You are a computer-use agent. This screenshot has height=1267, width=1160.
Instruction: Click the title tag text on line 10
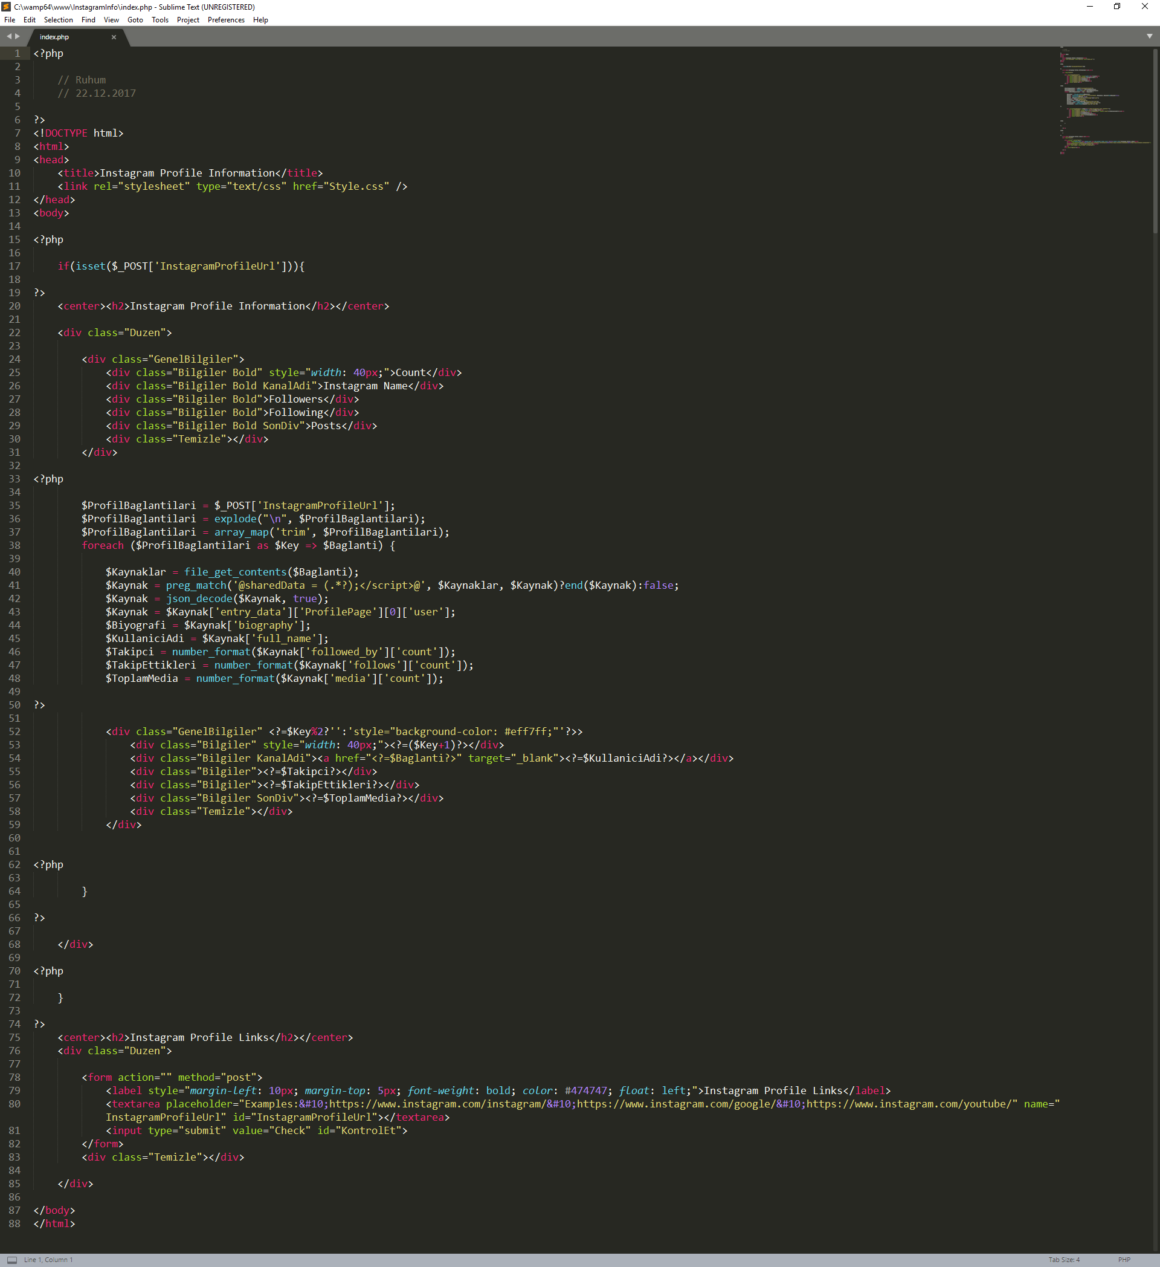click(187, 173)
